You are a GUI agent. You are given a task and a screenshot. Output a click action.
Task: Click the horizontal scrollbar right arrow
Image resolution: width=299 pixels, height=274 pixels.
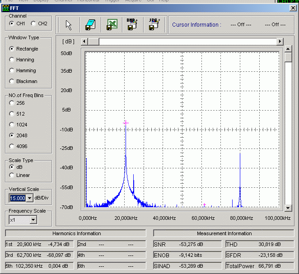(x=280, y=42)
